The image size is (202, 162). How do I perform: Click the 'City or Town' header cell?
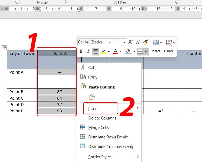(22, 60)
